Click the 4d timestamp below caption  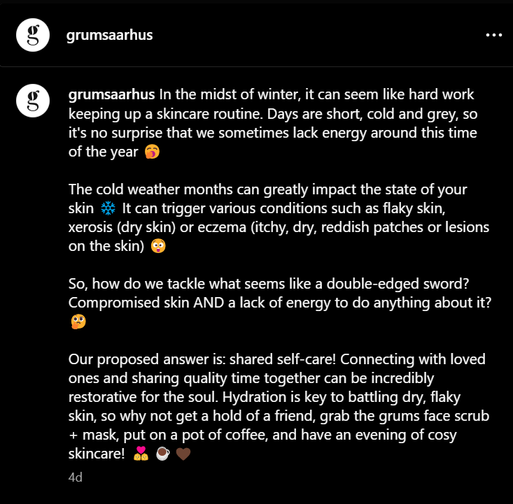(x=76, y=477)
